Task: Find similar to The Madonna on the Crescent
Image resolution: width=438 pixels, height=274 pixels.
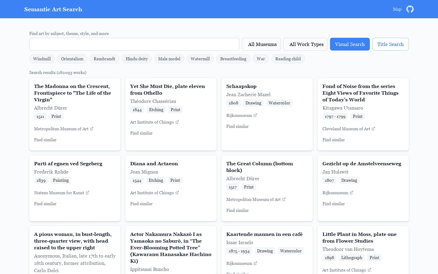Action: pyautogui.click(x=45, y=140)
